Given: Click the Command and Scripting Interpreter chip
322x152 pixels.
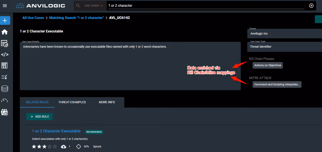Looking at the screenshot, I should point(277,84).
